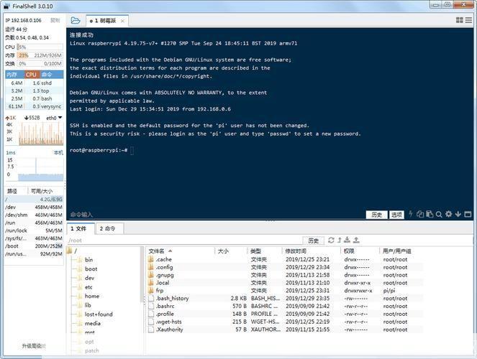Click the lightning quick command icon
This screenshot has height=359, width=477.
(410, 214)
